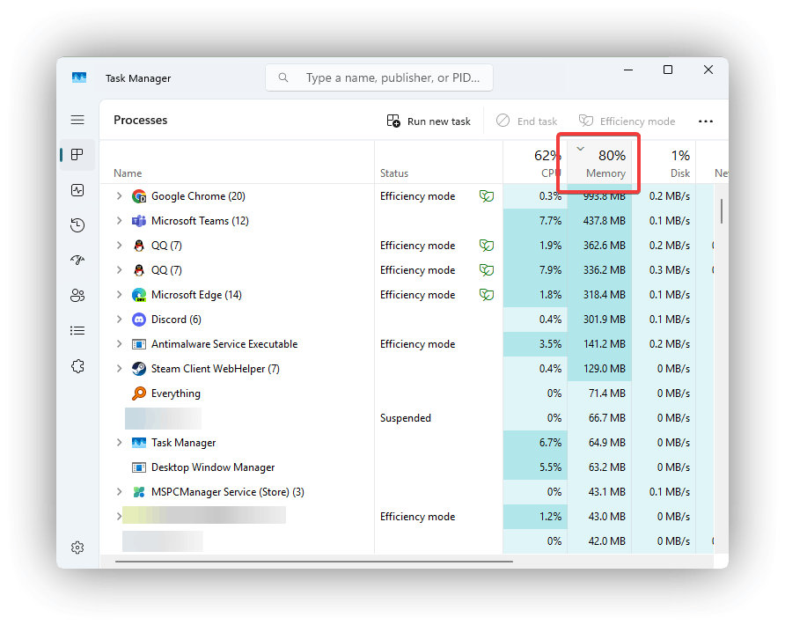The image size is (785, 625).
Task: Sort processes by the Name column
Action: [x=237, y=163]
